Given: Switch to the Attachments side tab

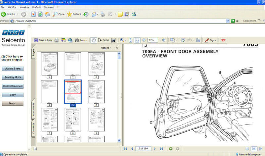Looking at the screenshot, I should click(x=33, y=110).
